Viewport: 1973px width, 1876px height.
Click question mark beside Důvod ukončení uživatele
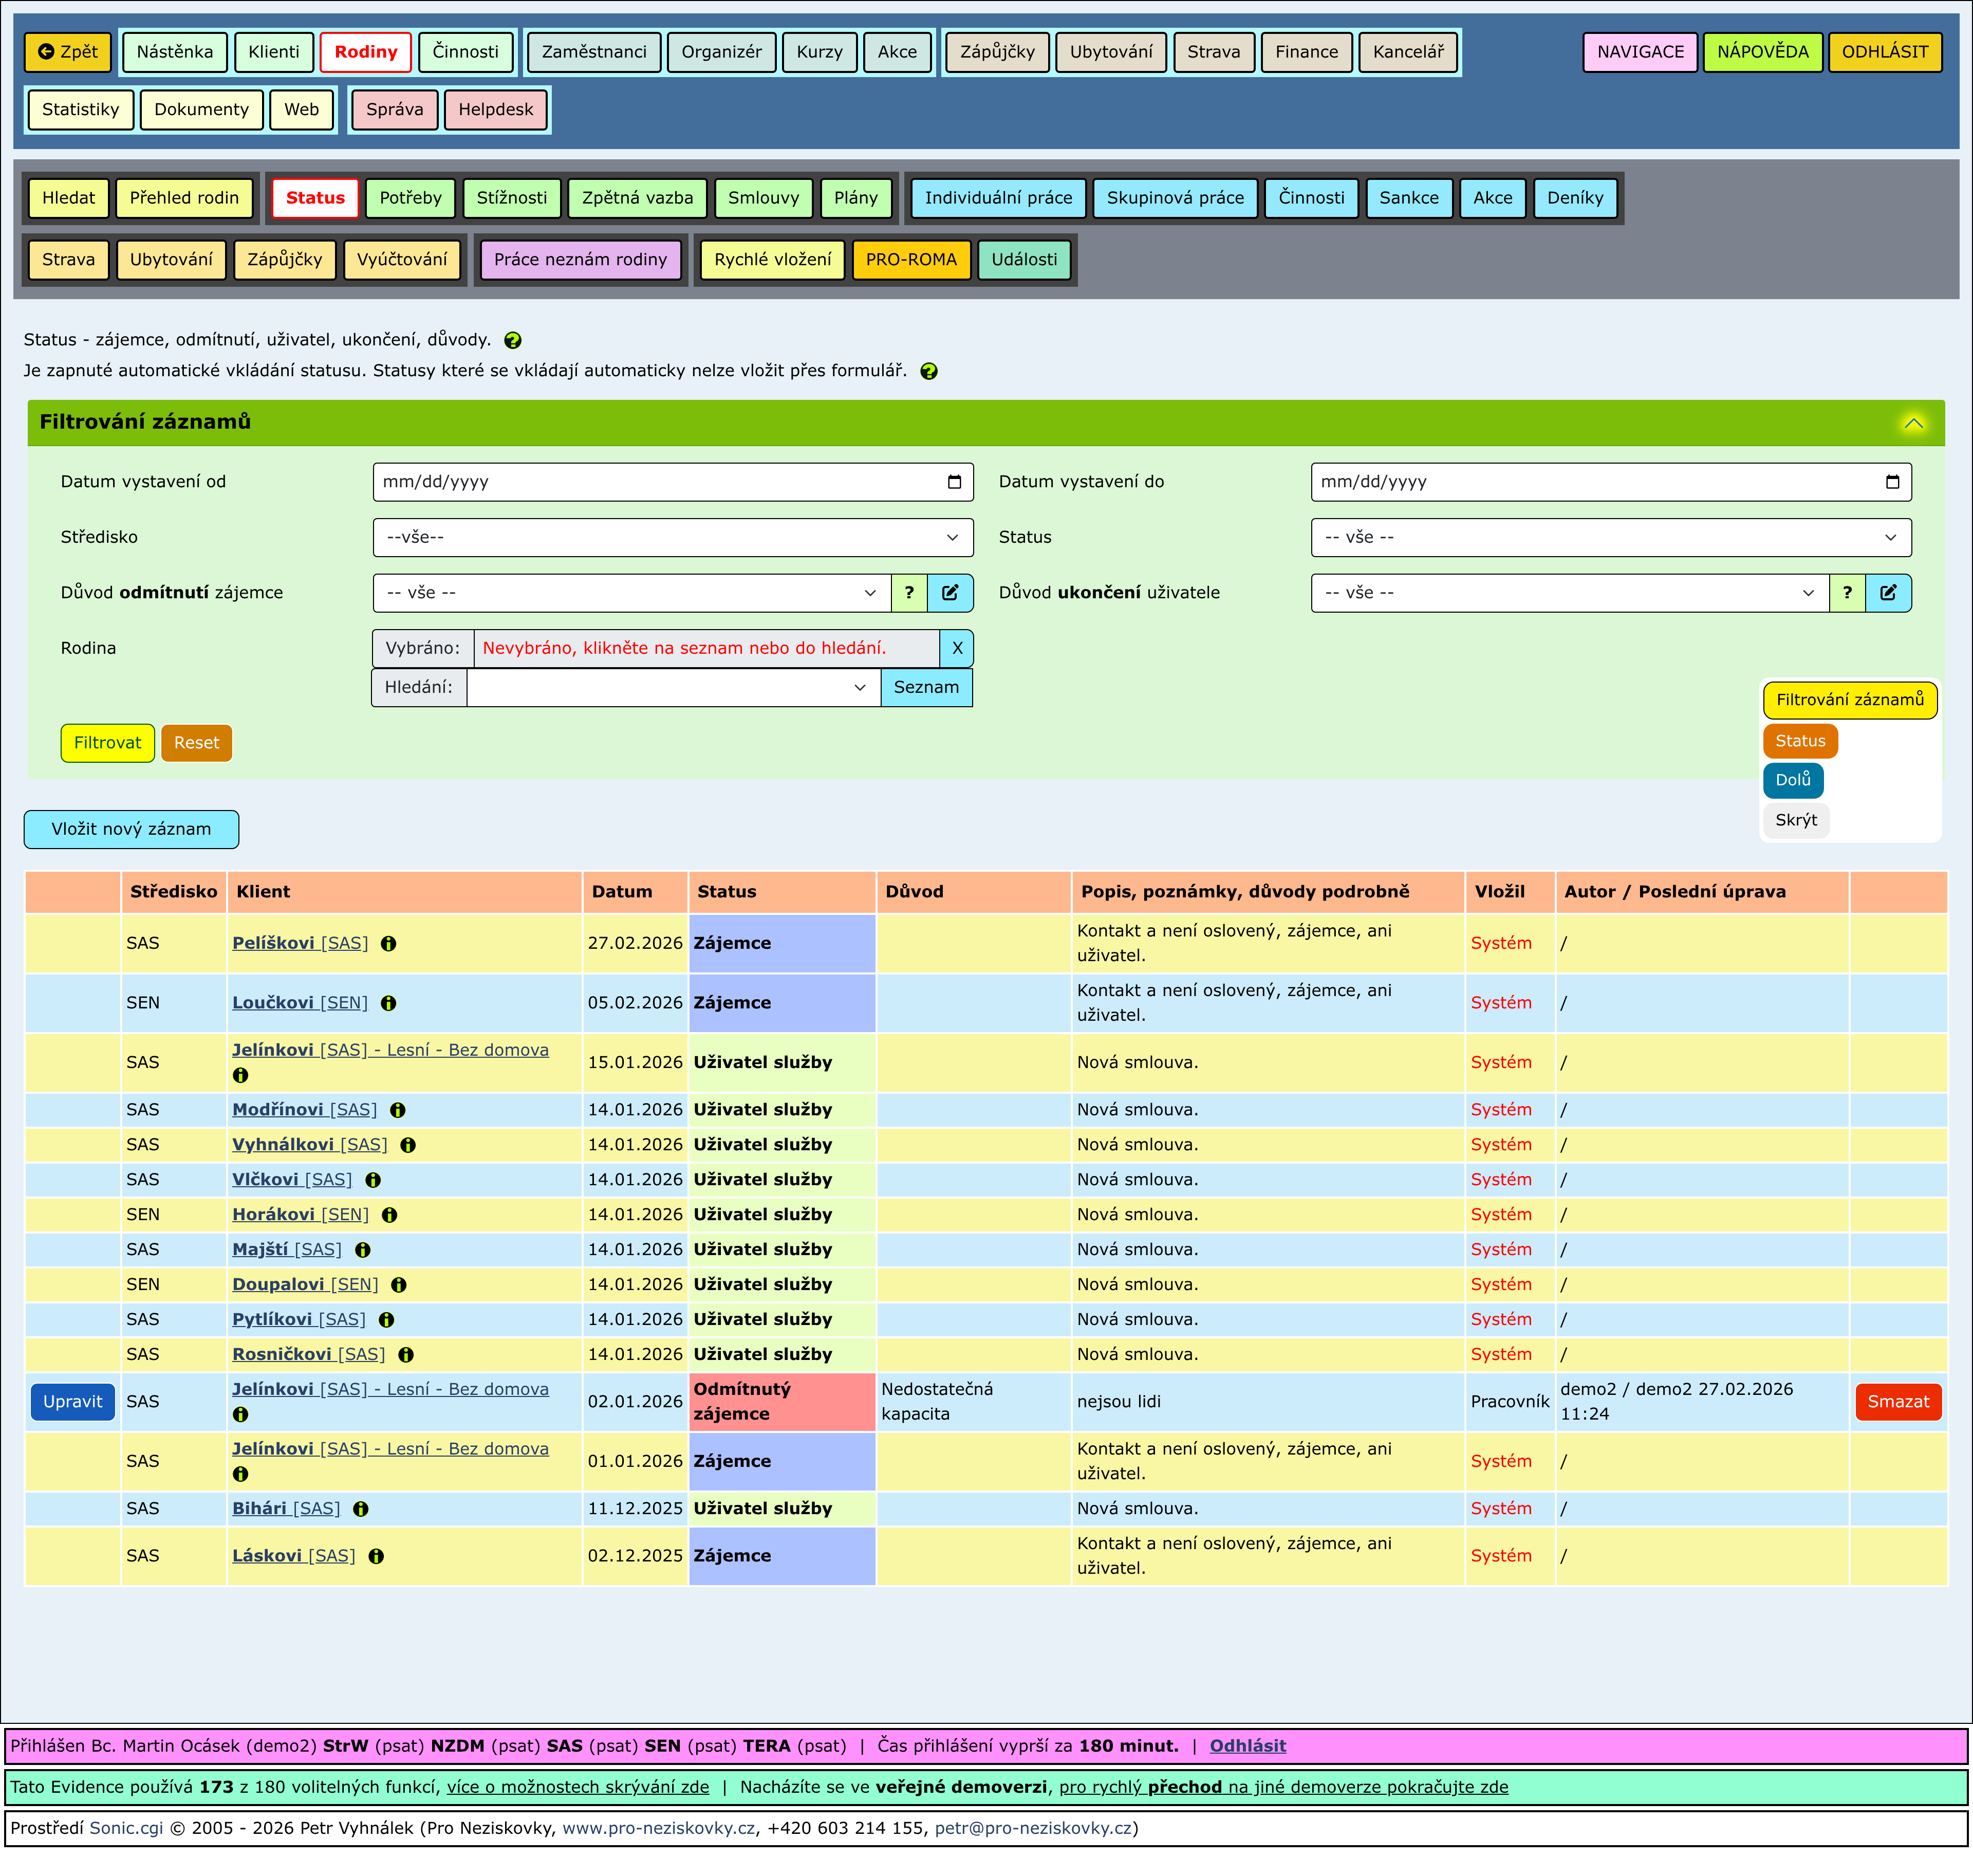coord(1847,592)
